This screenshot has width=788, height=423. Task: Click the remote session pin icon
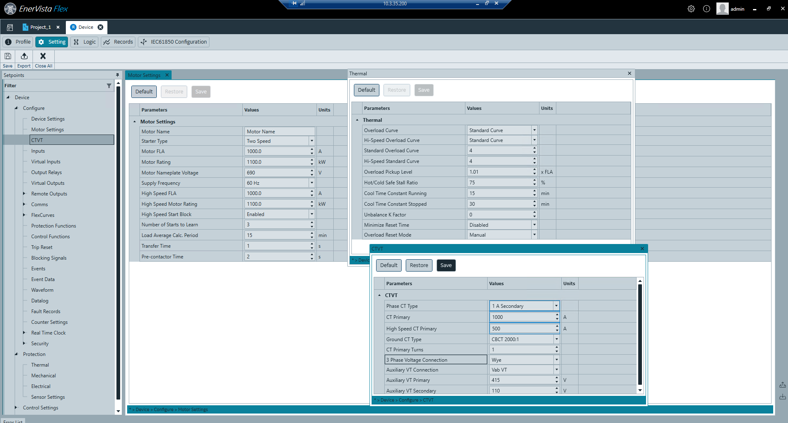tap(294, 3)
